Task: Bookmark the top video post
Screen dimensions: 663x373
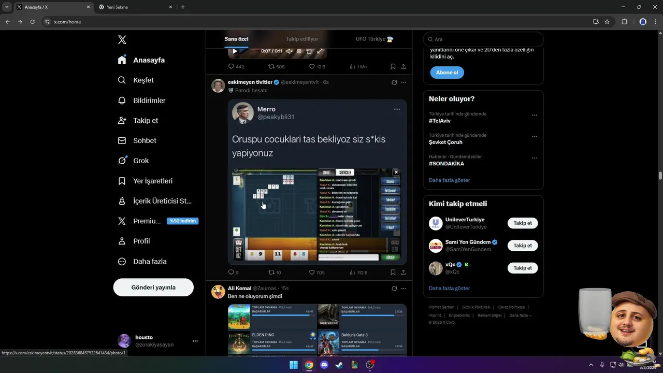Action: (x=393, y=67)
